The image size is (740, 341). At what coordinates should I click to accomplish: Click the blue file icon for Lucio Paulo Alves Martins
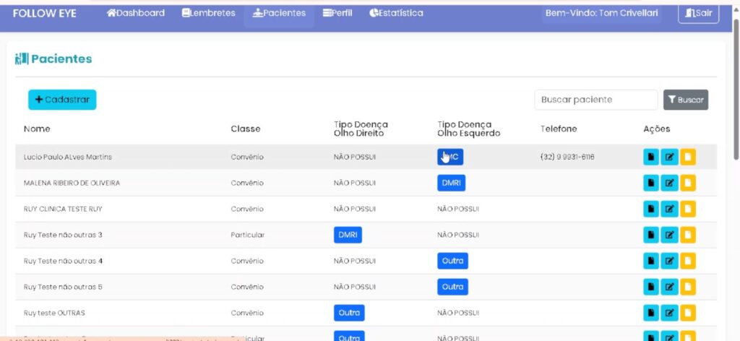pos(651,157)
